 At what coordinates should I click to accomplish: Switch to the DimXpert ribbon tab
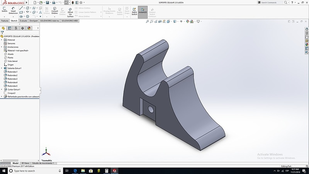34,21
